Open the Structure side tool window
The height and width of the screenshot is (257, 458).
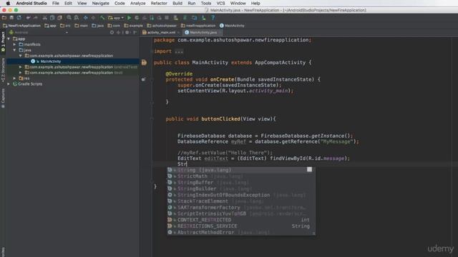(x=3, y=70)
